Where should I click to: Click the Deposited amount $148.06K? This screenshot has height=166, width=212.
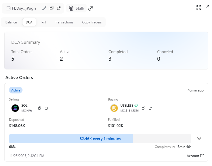17,126
